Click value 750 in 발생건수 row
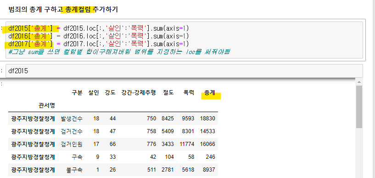This screenshot has width=375, height=178. pos(151,119)
